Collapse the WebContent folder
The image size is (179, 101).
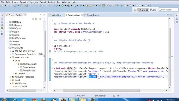tap(11, 83)
